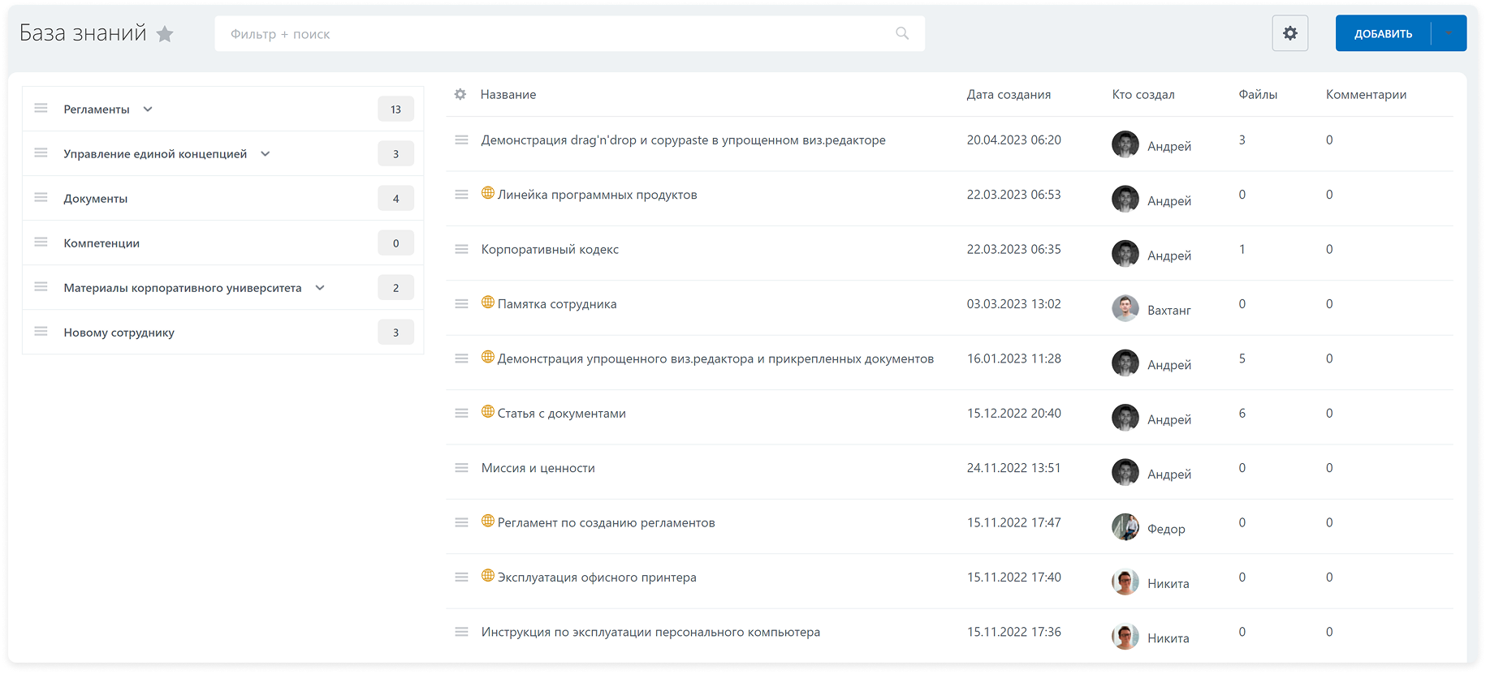Image resolution: width=1486 pixels, height=674 pixels.
Task: Click globe icon beside Статья с документами
Action: point(488,412)
